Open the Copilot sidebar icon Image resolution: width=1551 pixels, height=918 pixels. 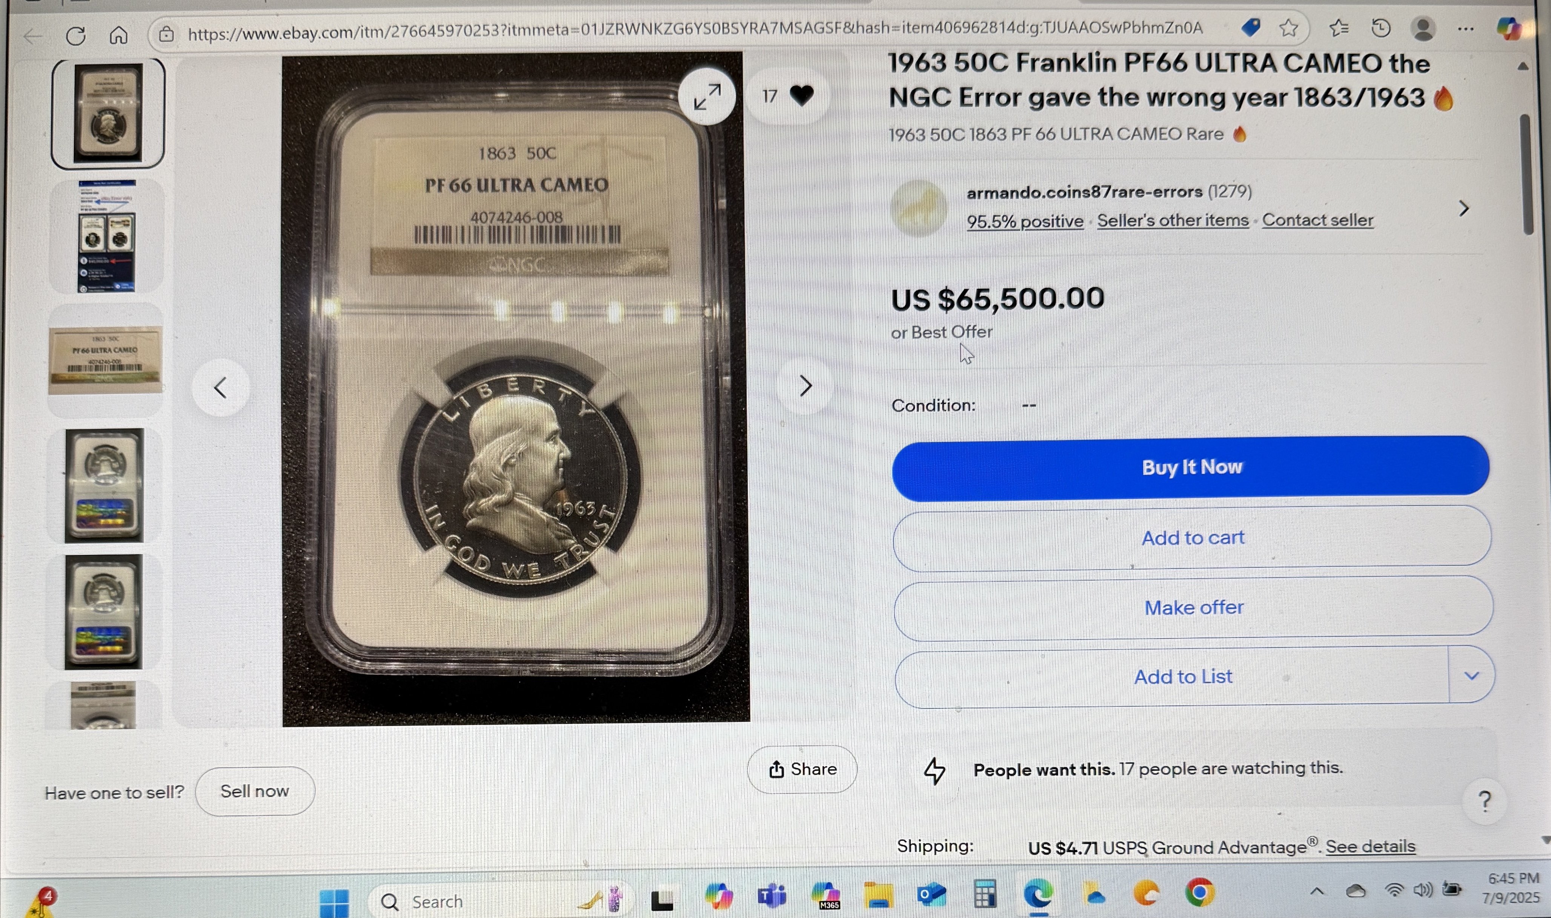(1509, 28)
